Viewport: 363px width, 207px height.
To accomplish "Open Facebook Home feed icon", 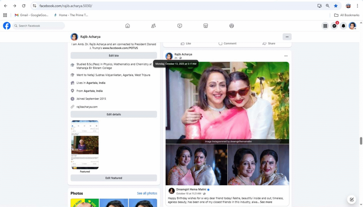I will [x=128, y=26].
